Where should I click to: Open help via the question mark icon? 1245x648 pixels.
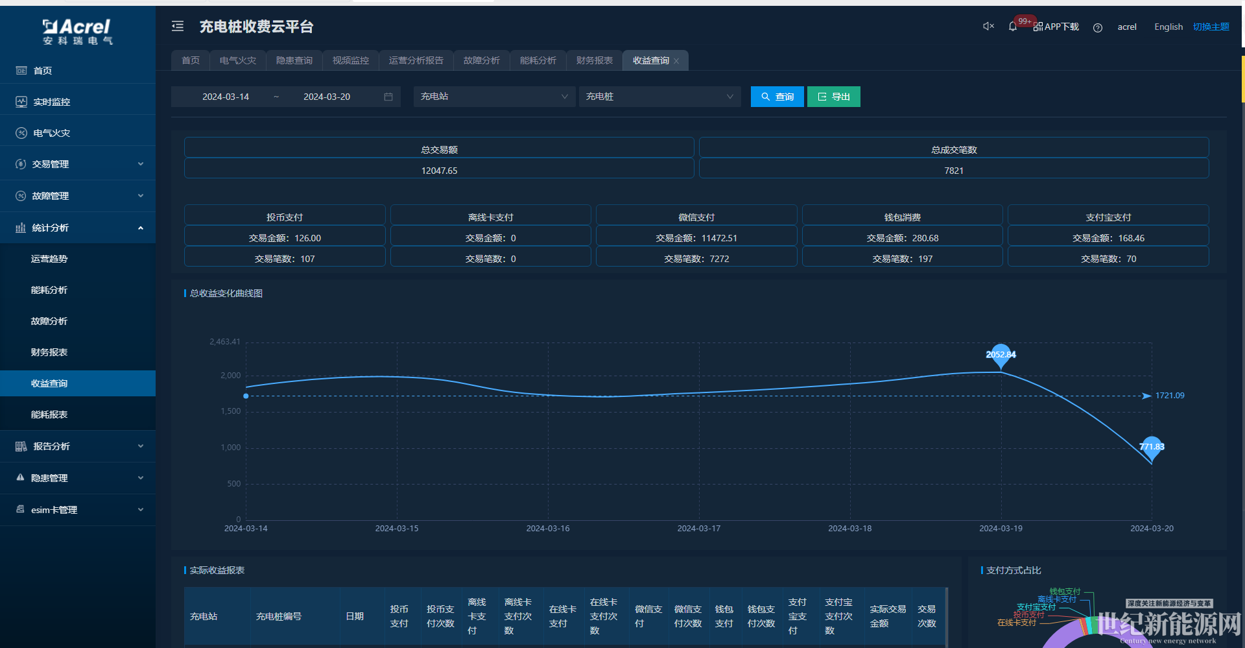click(1097, 27)
